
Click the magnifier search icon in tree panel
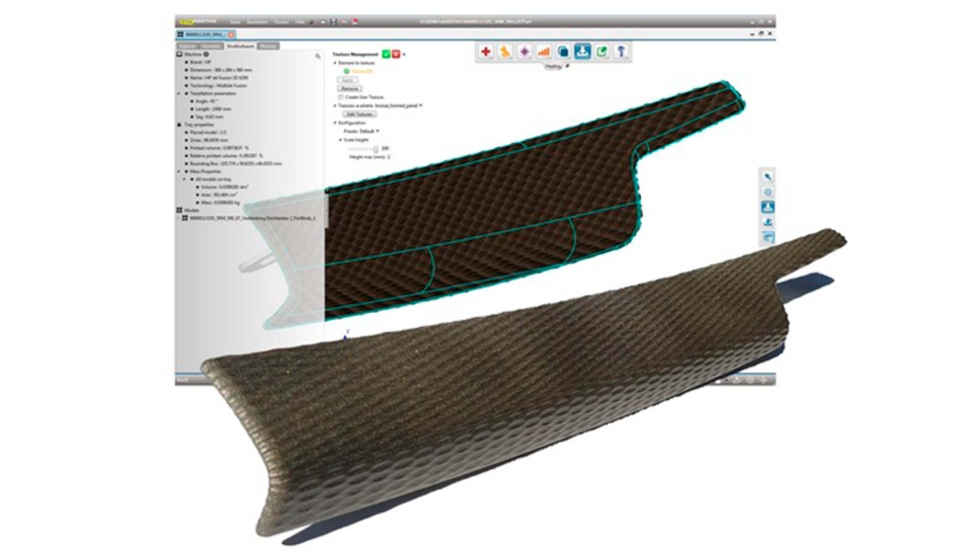318,56
